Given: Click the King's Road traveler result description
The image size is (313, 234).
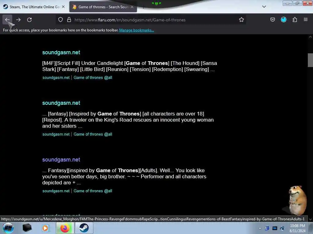Looking at the screenshot, I should [128, 120].
